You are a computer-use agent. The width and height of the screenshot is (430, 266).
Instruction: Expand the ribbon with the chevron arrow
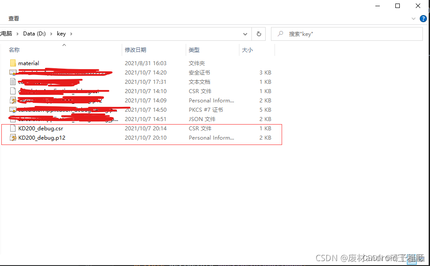tap(414, 19)
